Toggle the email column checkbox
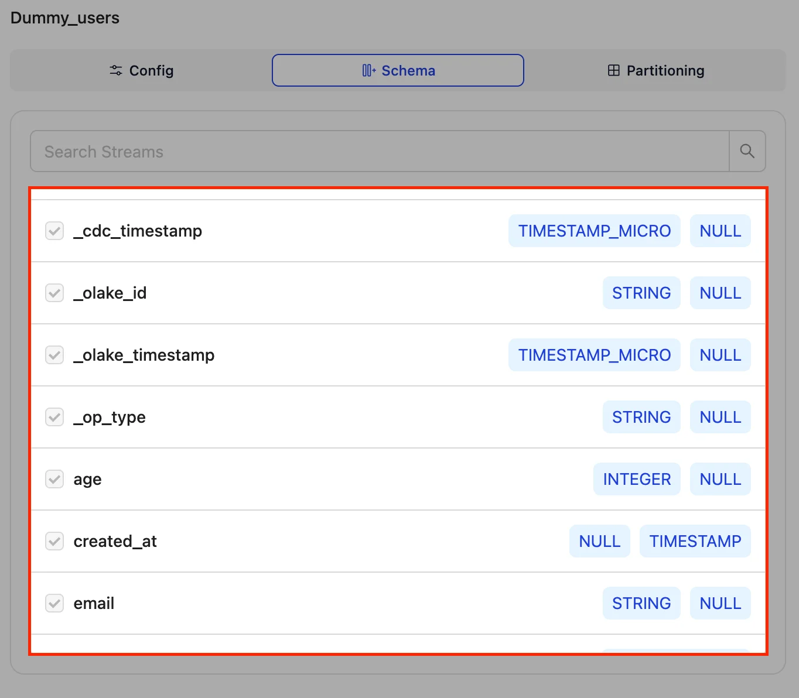Screen dimensions: 799x698 pos(54,603)
